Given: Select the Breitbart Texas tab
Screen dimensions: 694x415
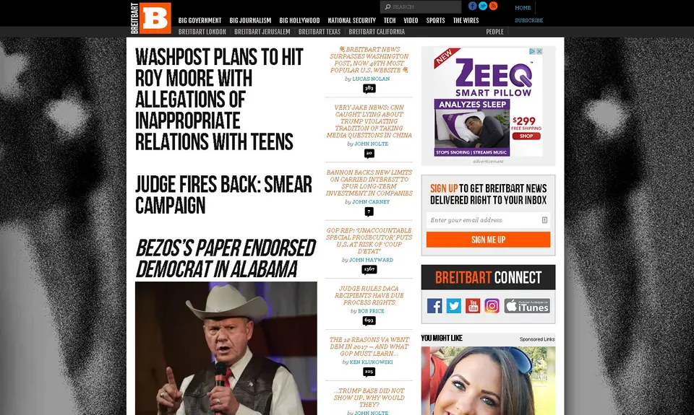Looking at the screenshot, I should coord(319,32).
